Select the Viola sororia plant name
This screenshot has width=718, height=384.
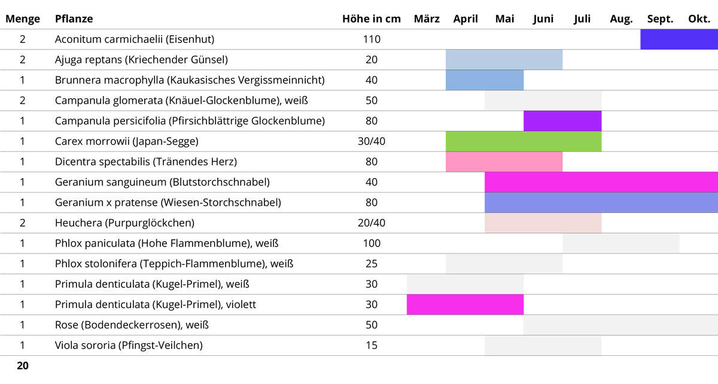coord(129,345)
